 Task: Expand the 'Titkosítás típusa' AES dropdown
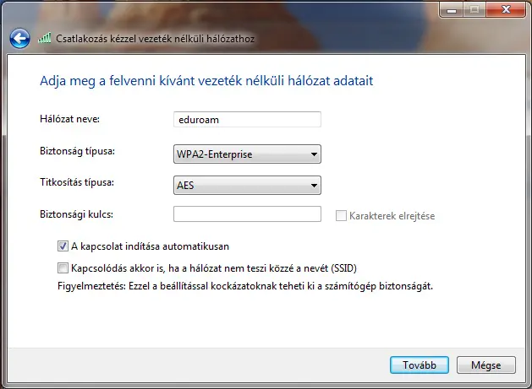point(247,186)
